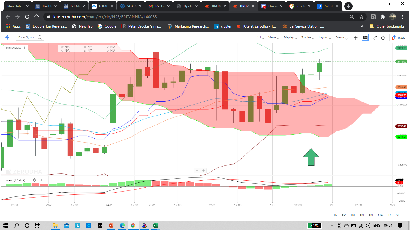Toggle the info tooltip box icon
410x230 pixels.
point(365,37)
